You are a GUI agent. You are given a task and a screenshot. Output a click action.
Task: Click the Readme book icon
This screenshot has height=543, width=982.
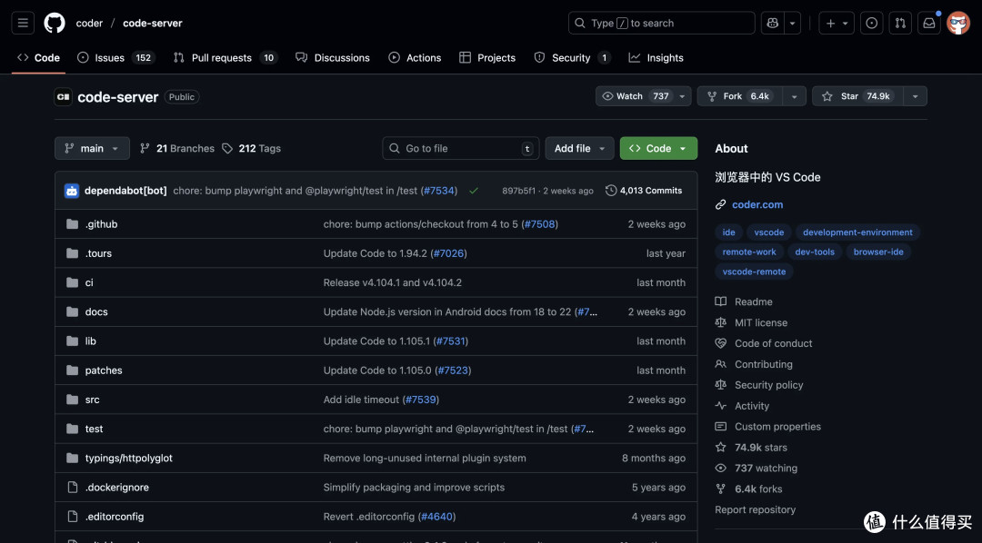coord(721,301)
